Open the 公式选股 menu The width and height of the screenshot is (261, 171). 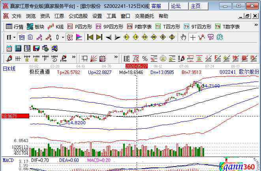(x=78, y=16)
